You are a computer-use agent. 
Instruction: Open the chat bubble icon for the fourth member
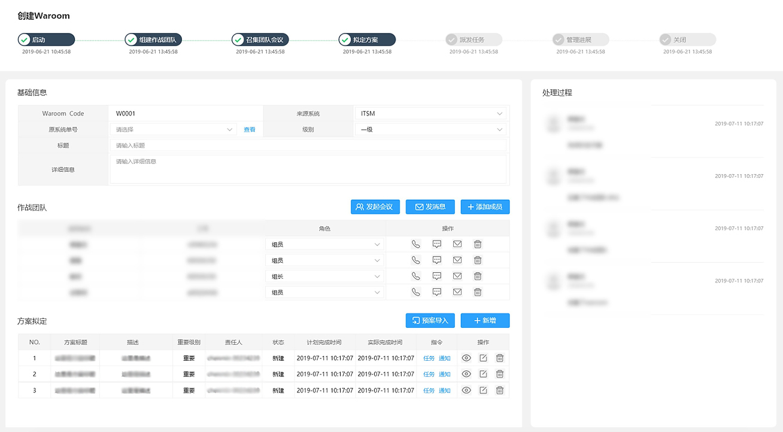click(436, 291)
